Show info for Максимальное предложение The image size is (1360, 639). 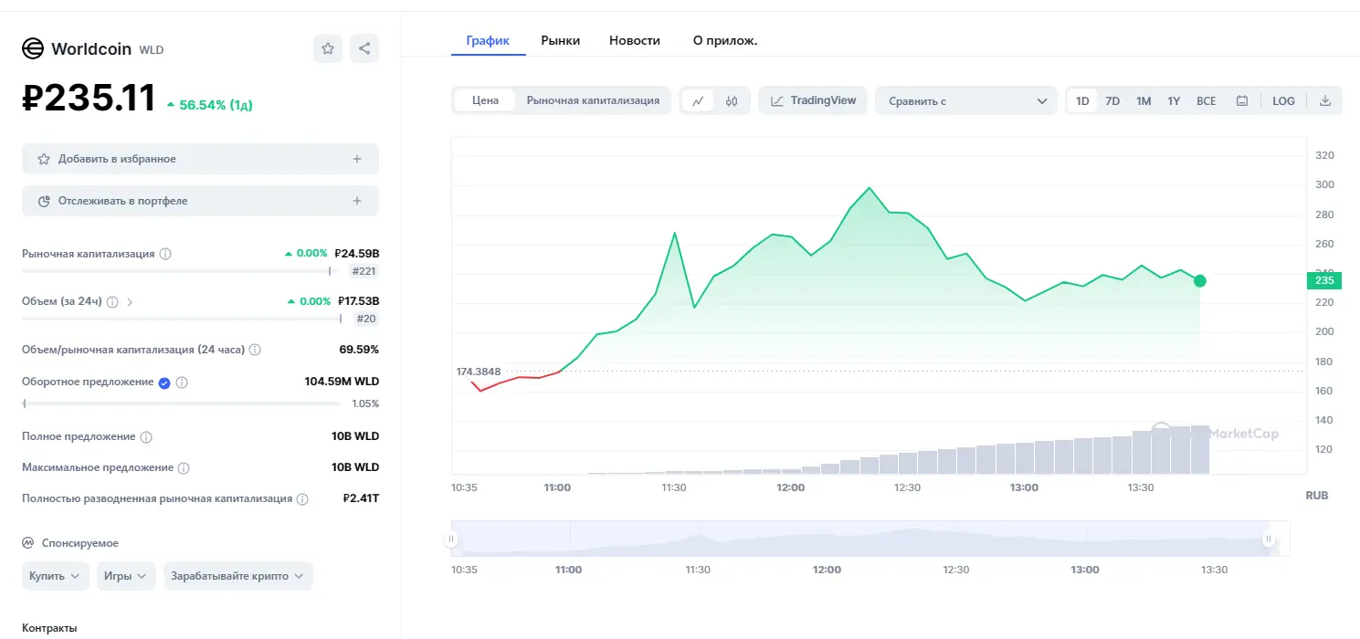click(184, 468)
